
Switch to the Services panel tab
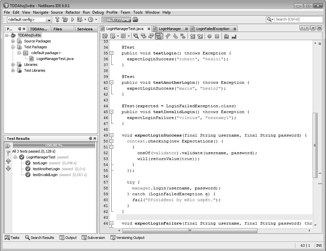pos(85,29)
